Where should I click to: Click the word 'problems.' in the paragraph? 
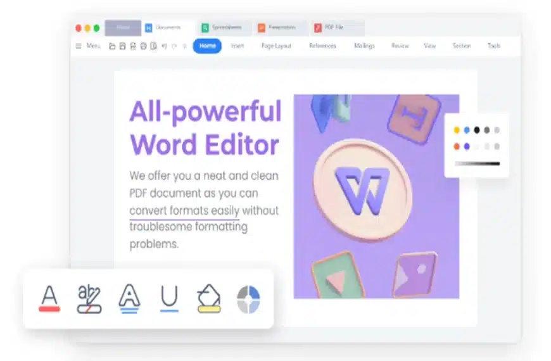click(x=154, y=244)
